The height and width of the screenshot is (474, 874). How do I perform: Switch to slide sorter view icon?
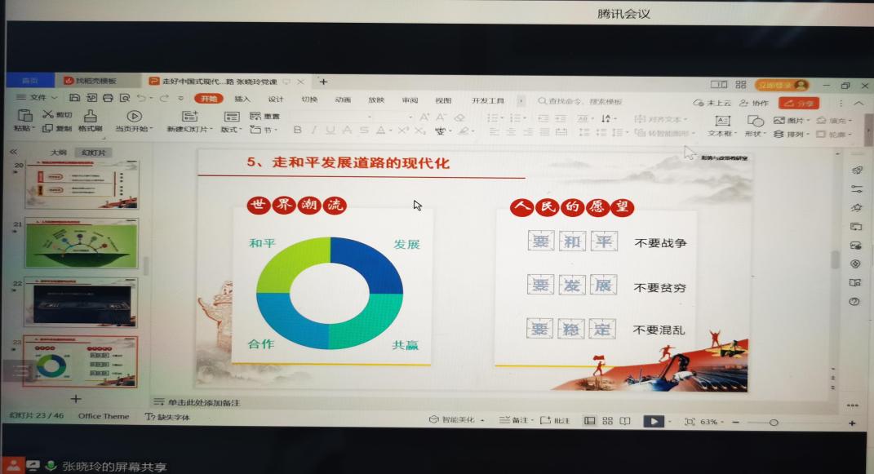(607, 421)
